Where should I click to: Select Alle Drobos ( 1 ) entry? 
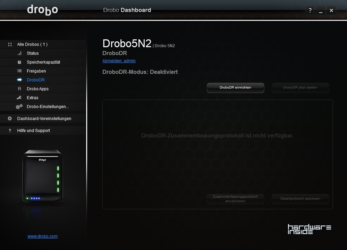[43, 44]
